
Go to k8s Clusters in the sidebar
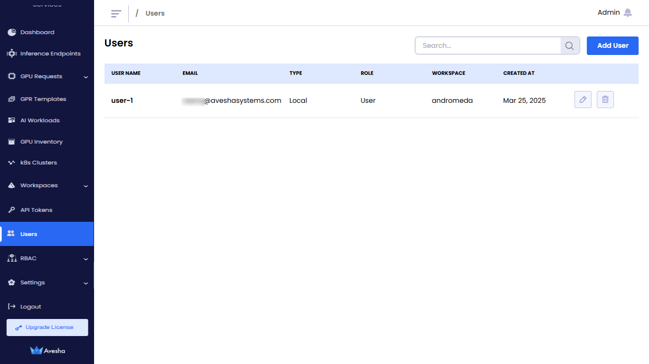38,163
